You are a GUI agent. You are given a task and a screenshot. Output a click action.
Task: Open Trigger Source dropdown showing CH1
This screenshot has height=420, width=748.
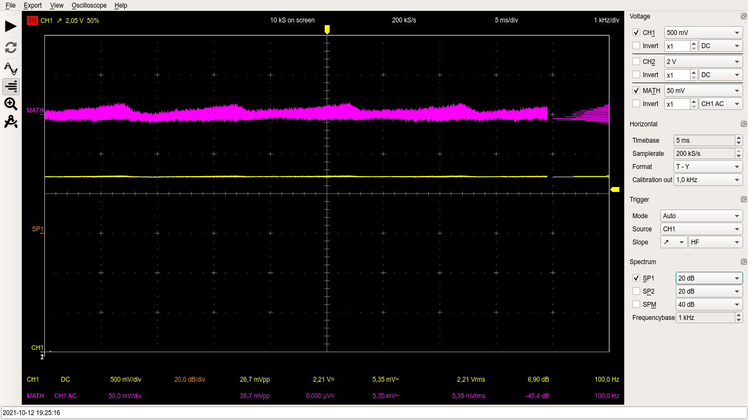click(701, 229)
